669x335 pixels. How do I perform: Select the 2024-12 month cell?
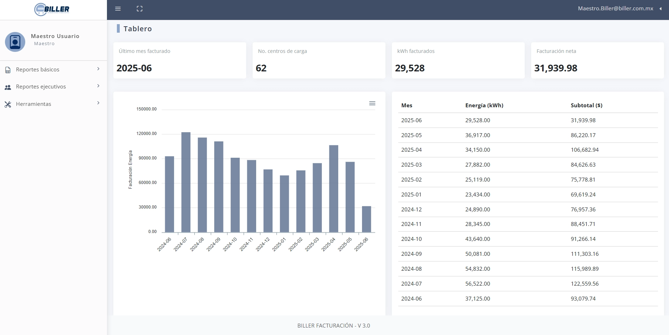point(411,210)
